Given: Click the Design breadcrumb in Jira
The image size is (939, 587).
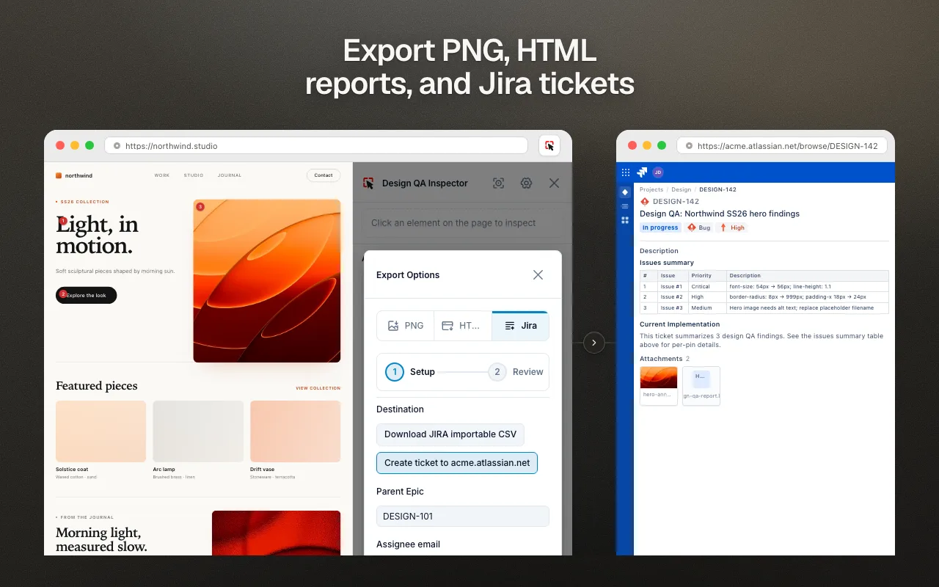Looking at the screenshot, I should tap(682, 189).
